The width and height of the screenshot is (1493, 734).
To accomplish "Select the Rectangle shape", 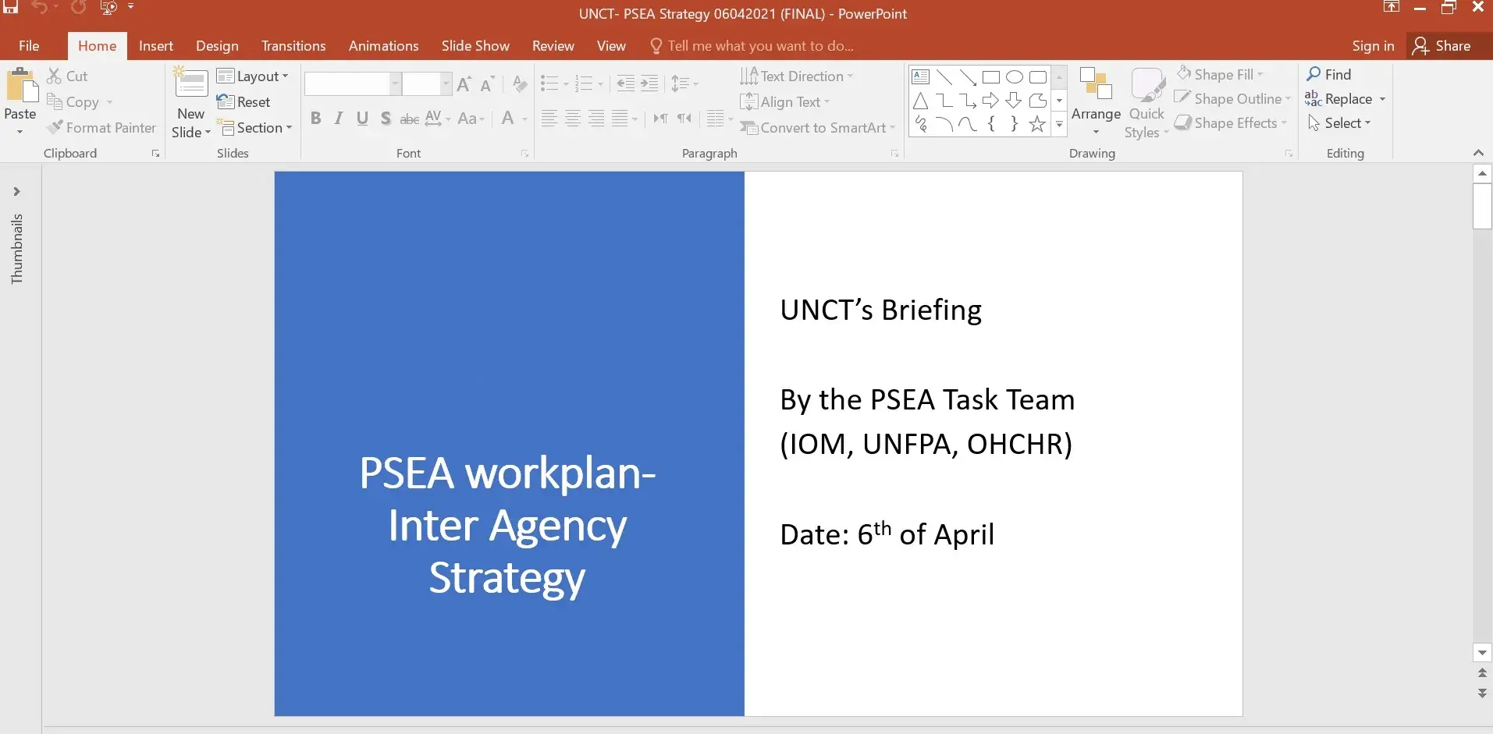I will click(x=991, y=76).
